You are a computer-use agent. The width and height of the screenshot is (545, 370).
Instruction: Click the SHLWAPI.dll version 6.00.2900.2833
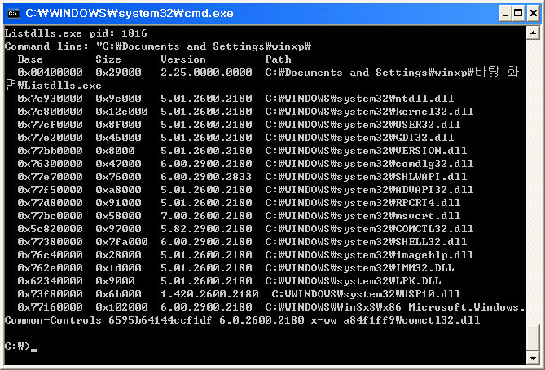(x=206, y=177)
